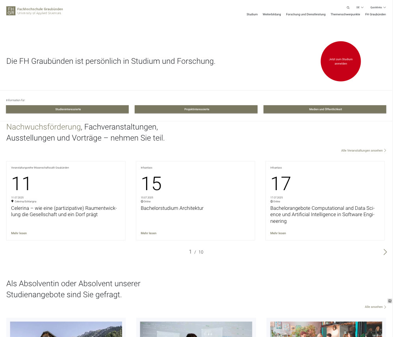Open the Alle ansehen link for graduates

[375, 307]
